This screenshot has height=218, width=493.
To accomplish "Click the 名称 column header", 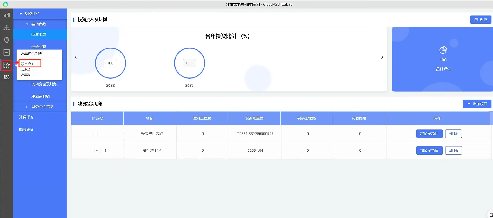I will pyautogui.click(x=149, y=118).
